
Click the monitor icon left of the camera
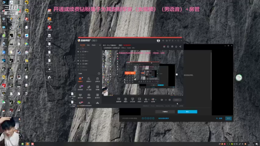[119, 100]
